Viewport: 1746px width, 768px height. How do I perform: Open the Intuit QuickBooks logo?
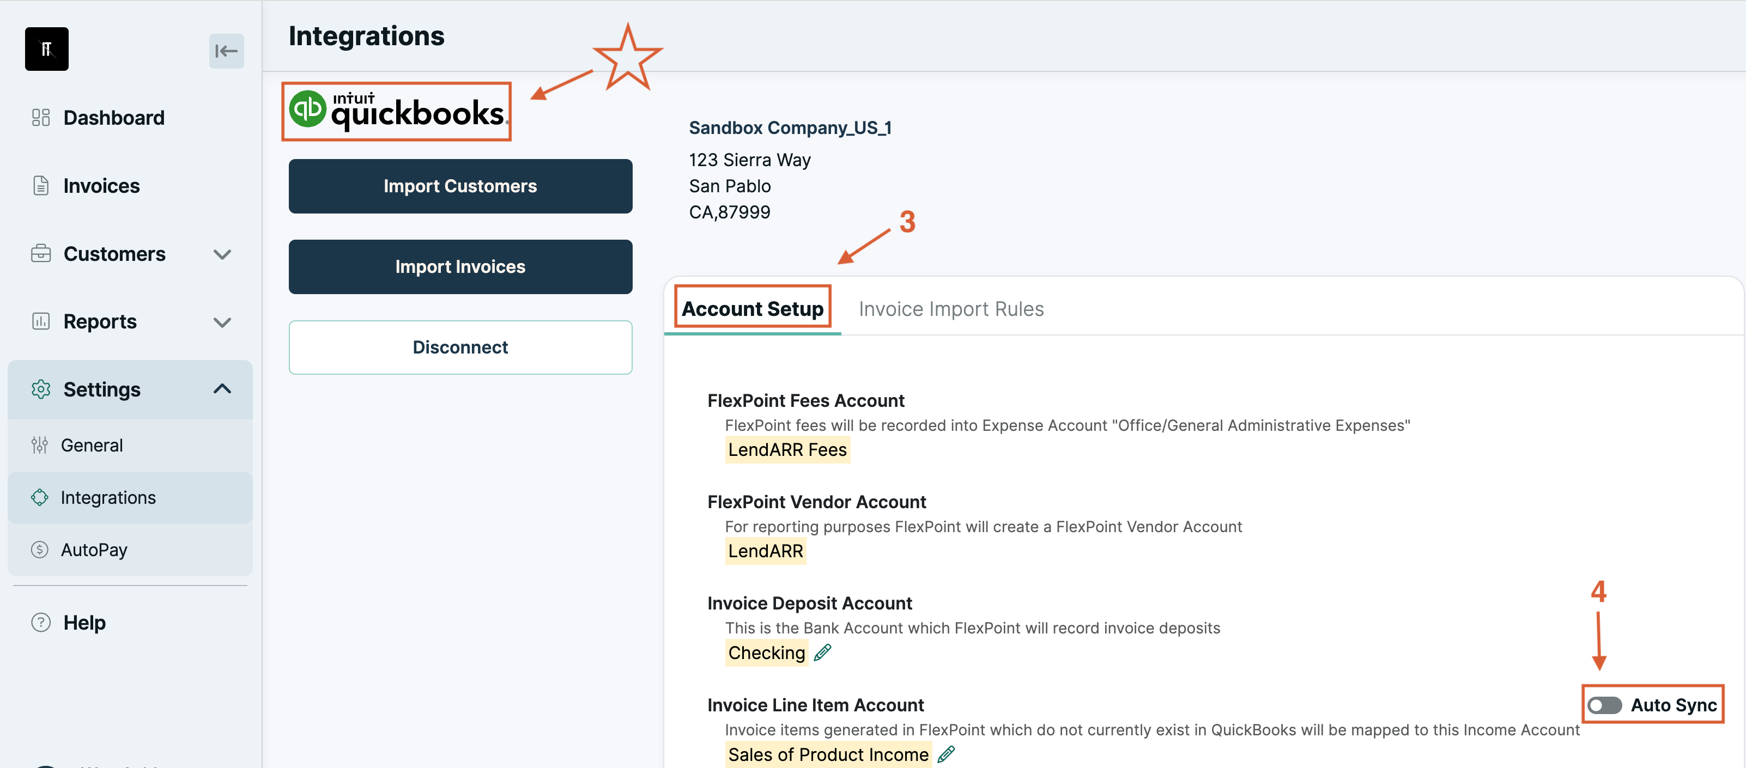click(396, 111)
